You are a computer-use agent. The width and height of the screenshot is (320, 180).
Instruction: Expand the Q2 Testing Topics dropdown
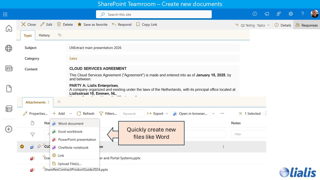[x=268, y=25]
